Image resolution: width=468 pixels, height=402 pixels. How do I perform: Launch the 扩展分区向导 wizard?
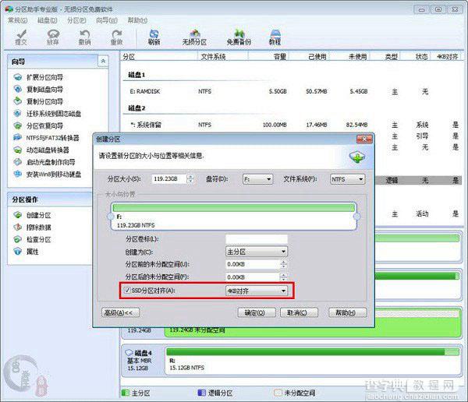39,77
